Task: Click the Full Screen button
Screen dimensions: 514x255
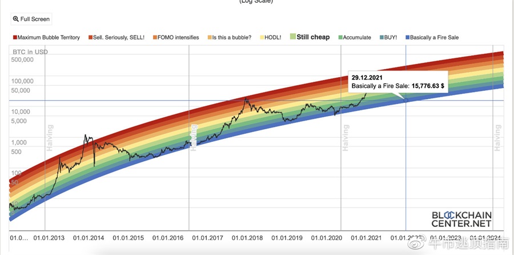Action: (32, 19)
